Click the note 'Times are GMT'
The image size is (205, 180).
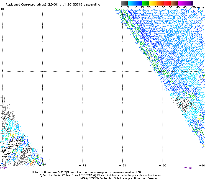pyautogui.click(x=53, y=173)
